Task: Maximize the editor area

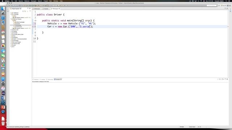Action: pos(227,8)
